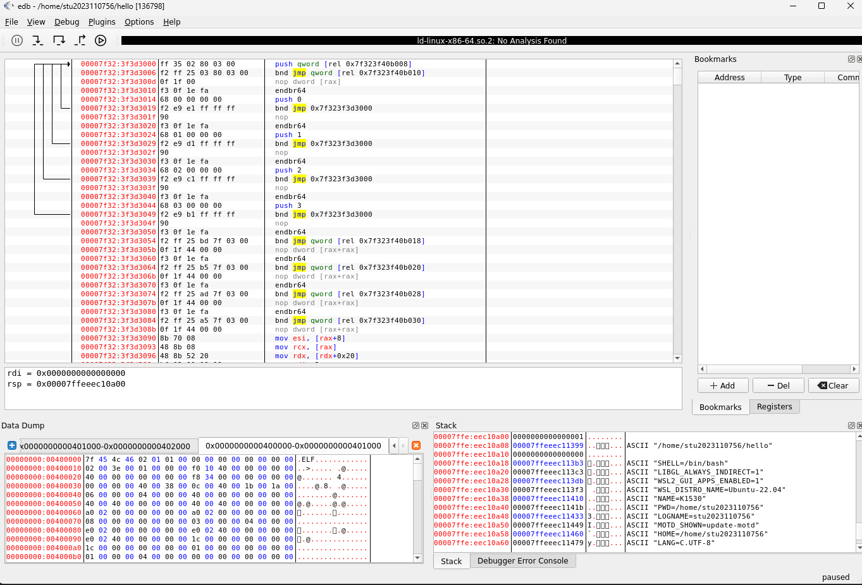This screenshot has width=862, height=585.
Task: Sort bookmarks by Address column header
Action: [730, 77]
